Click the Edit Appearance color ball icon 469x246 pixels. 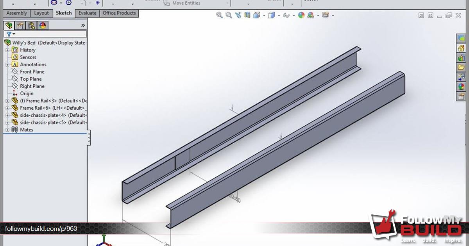[301, 15]
